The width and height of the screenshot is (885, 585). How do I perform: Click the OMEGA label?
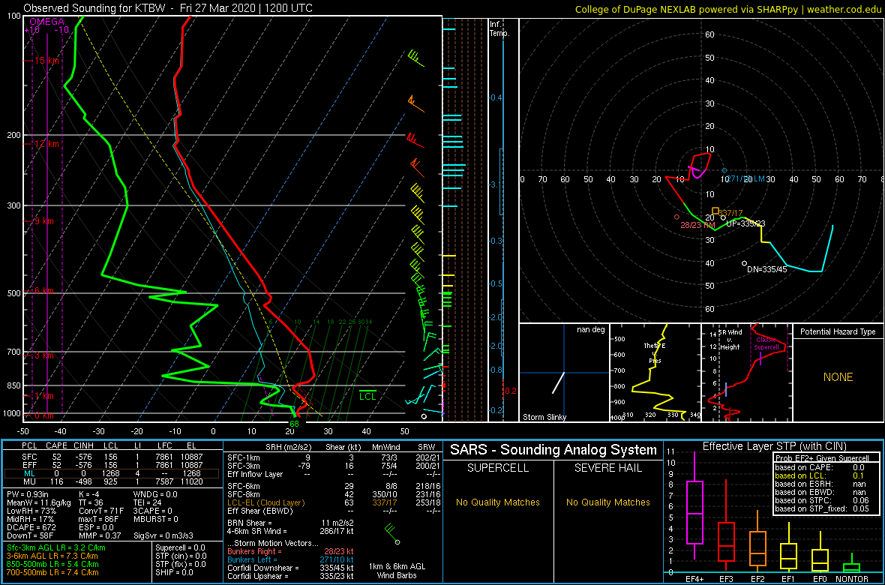pos(46,22)
